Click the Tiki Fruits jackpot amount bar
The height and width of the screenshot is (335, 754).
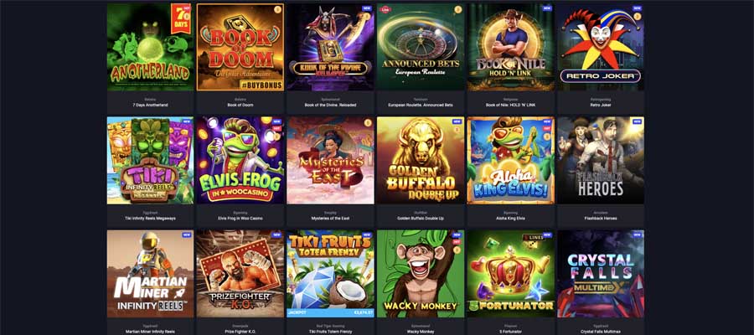(x=330, y=313)
